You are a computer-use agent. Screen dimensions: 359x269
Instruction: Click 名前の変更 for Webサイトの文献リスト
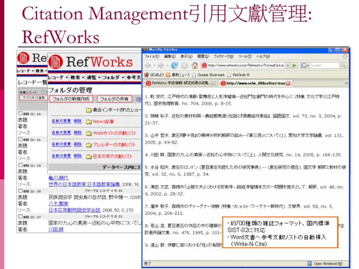click(x=61, y=132)
